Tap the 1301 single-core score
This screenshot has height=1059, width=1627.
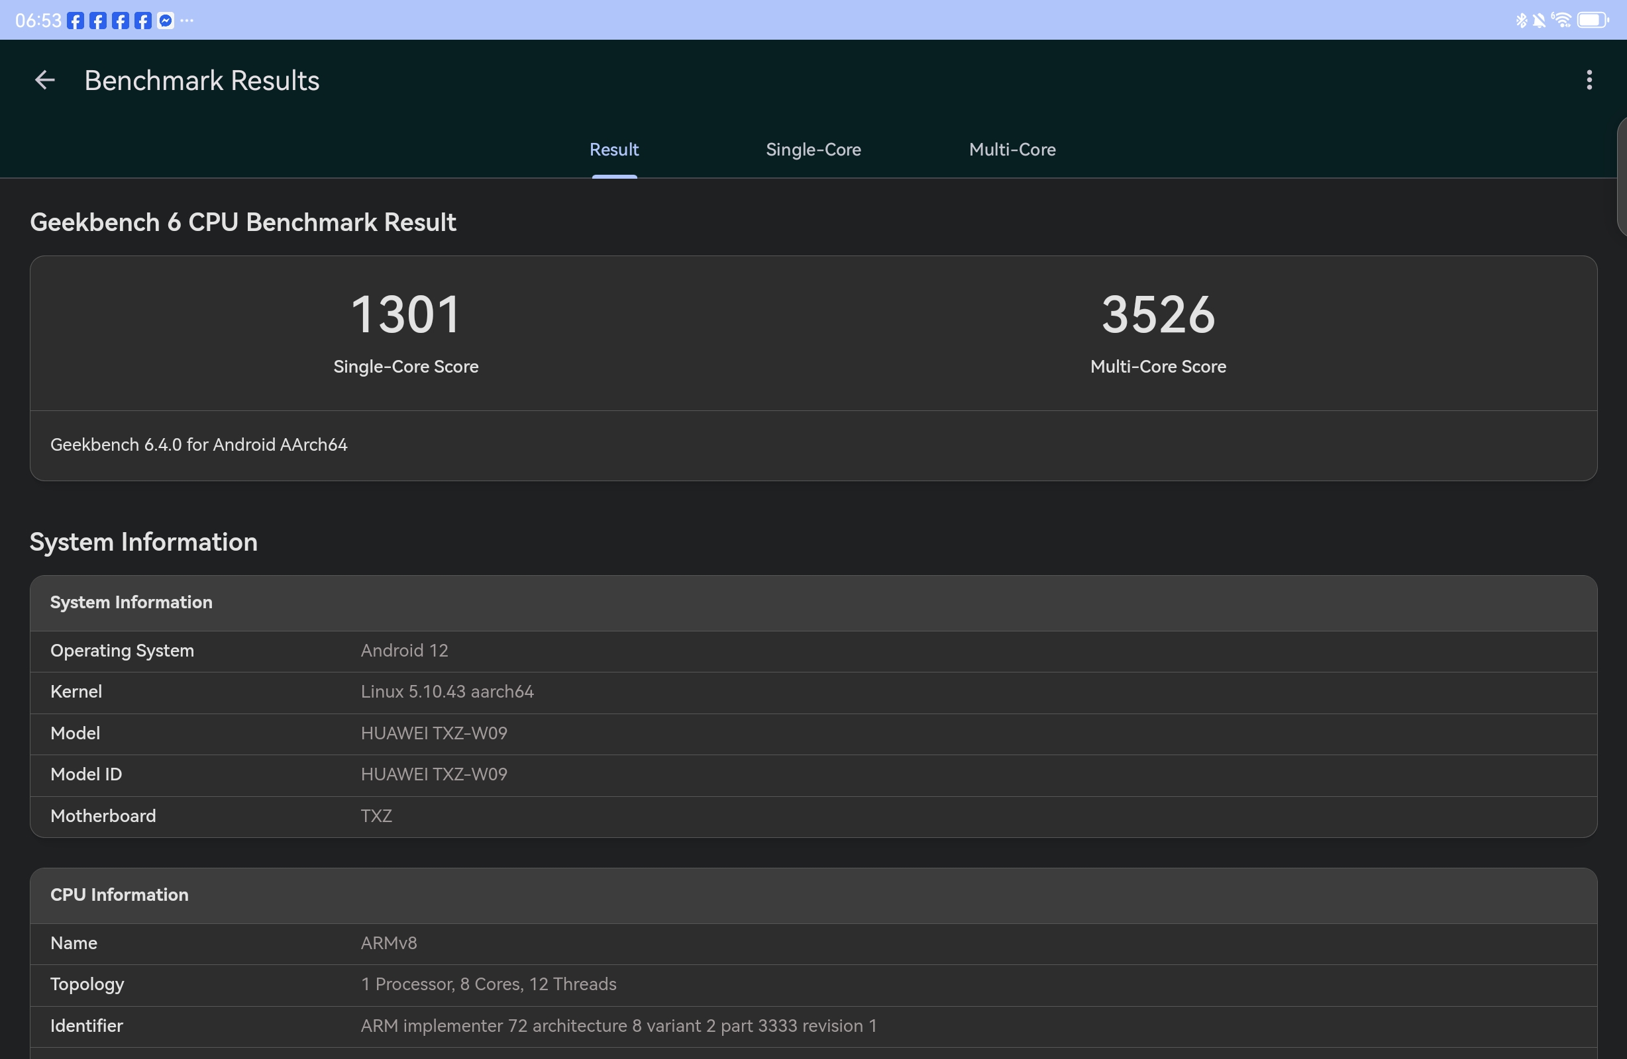pyautogui.click(x=405, y=315)
